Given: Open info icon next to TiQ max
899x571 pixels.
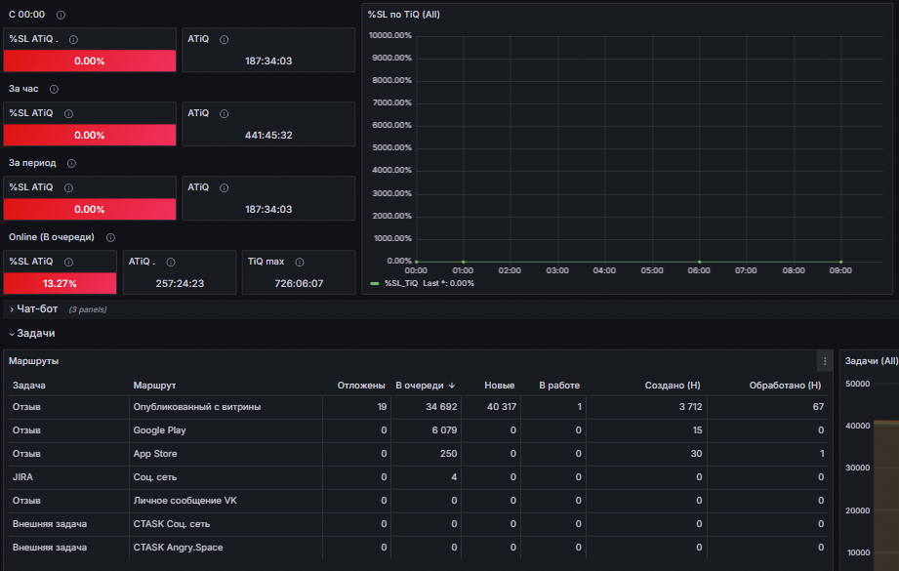Looking at the screenshot, I should [300, 262].
